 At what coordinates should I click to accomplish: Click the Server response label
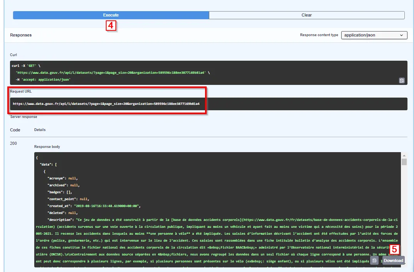(x=24, y=117)
